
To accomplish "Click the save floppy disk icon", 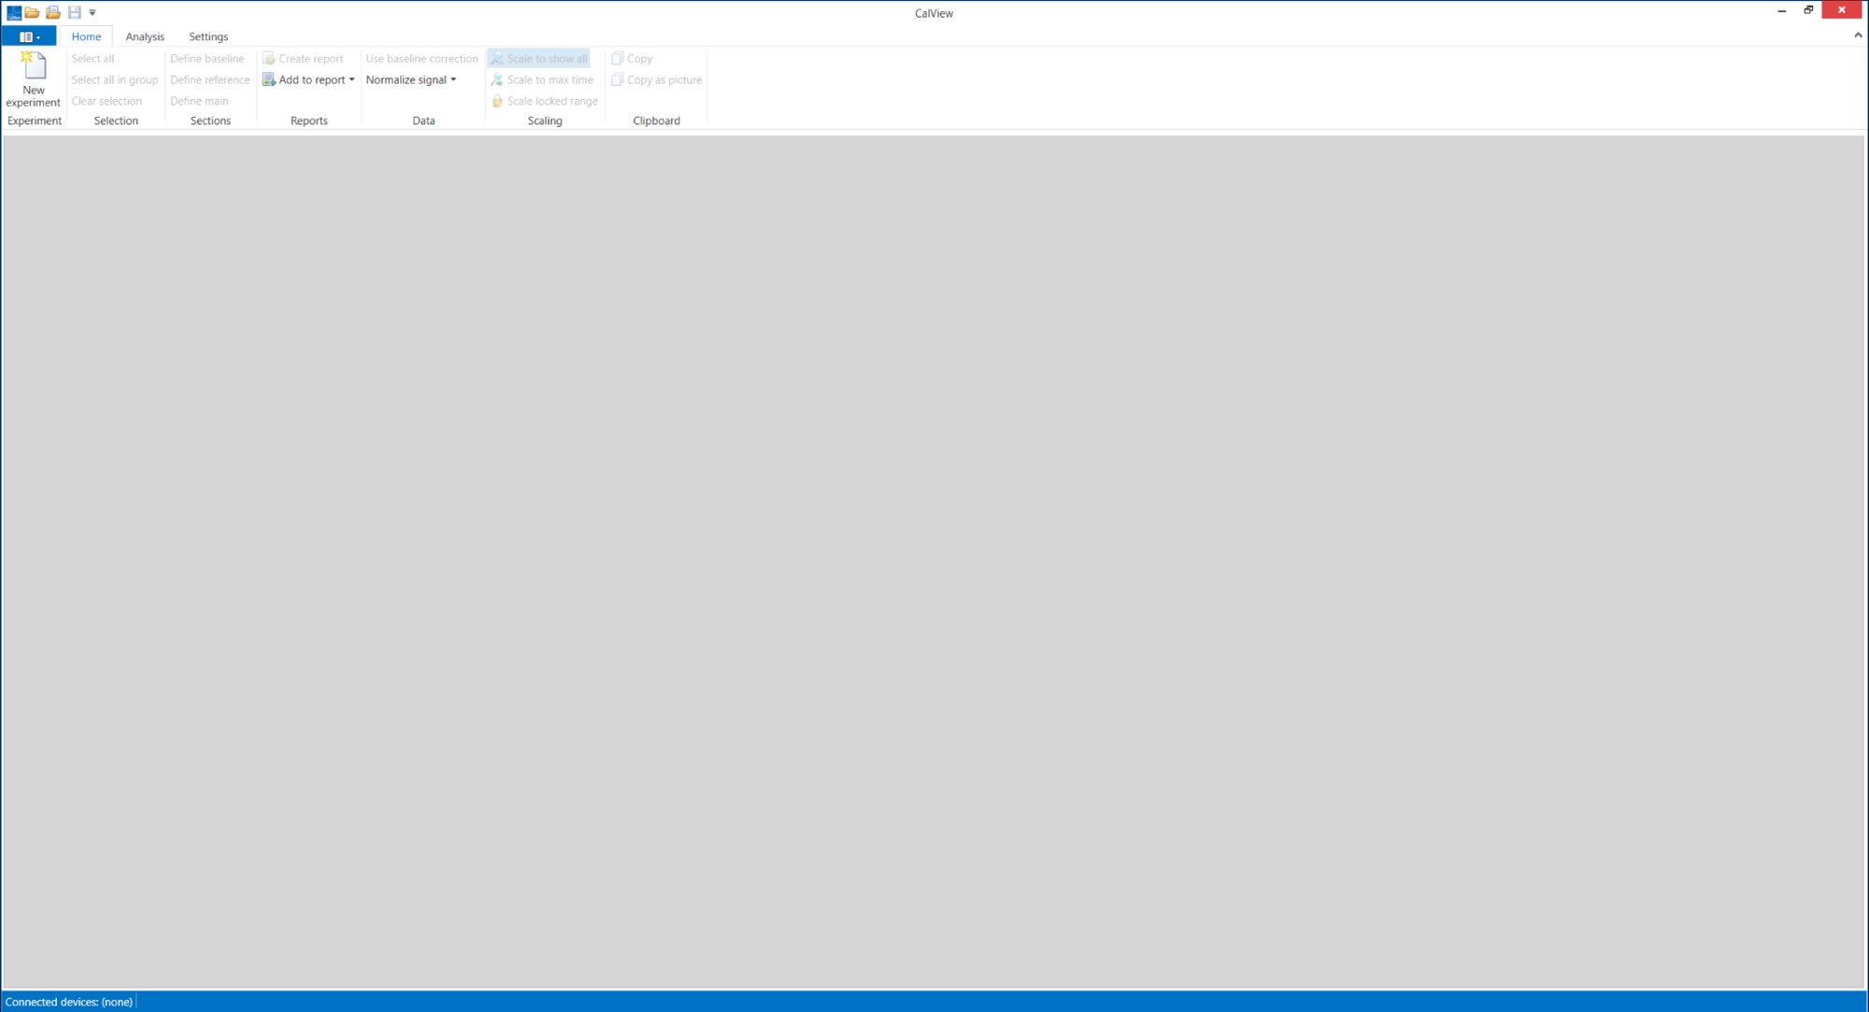I will (x=75, y=12).
